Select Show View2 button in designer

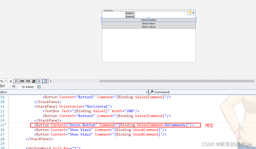pyautogui.click(x=149, y=27)
